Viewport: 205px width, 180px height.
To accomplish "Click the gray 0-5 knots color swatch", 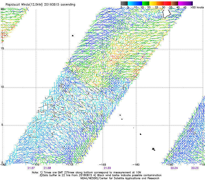I will click(x=124, y=3).
